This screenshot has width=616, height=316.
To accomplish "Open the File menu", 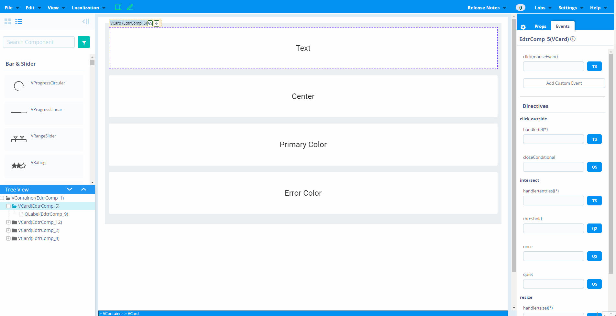I will [12, 8].
